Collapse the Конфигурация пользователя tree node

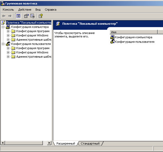tap(3, 44)
